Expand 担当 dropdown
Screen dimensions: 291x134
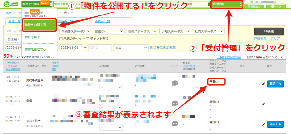[131, 48]
